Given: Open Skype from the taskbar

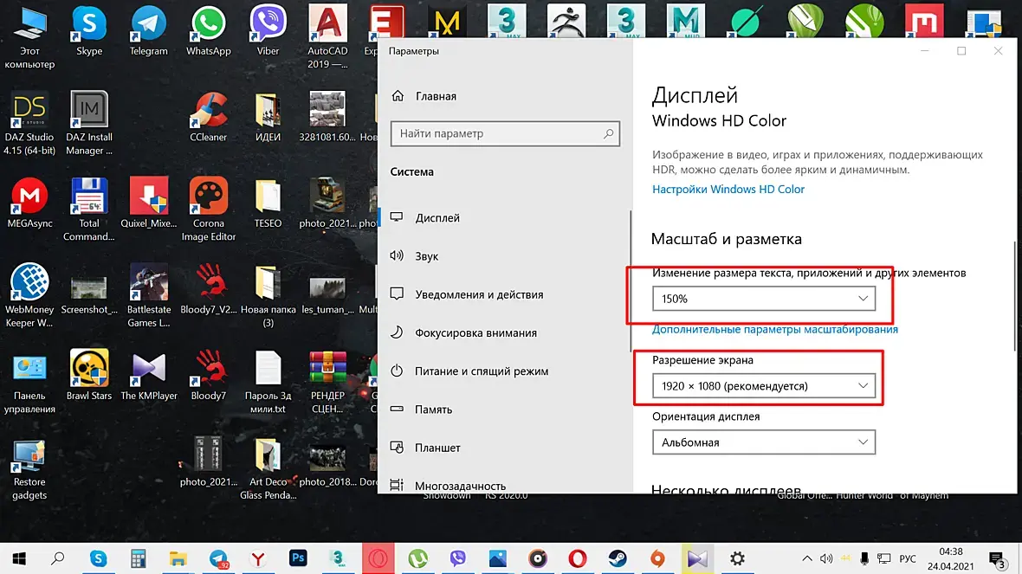Looking at the screenshot, I should [x=99, y=558].
